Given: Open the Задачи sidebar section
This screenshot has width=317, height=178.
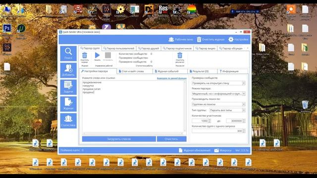Looking at the screenshot, I should click(x=68, y=87).
